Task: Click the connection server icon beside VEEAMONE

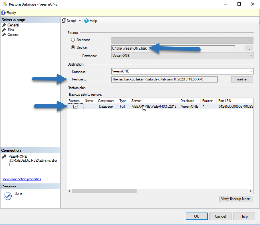Action: pyautogui.click(x=4, y=157)
